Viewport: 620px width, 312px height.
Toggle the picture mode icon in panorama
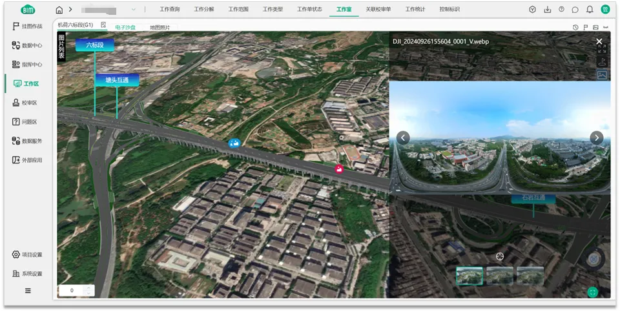coord(602,75)
